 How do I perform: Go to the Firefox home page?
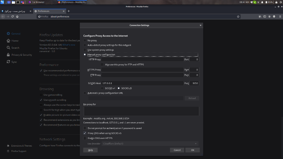click(17, 16)
